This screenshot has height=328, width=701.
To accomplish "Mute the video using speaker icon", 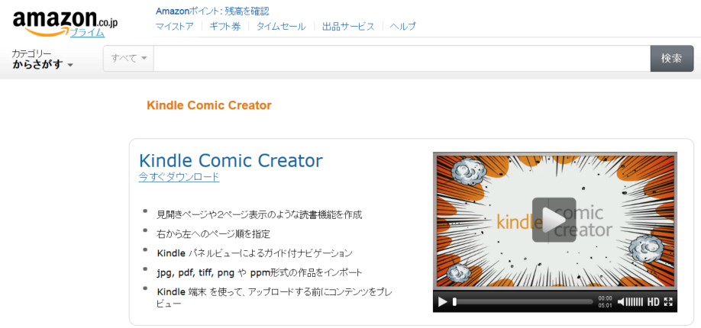I will (621, 302).
